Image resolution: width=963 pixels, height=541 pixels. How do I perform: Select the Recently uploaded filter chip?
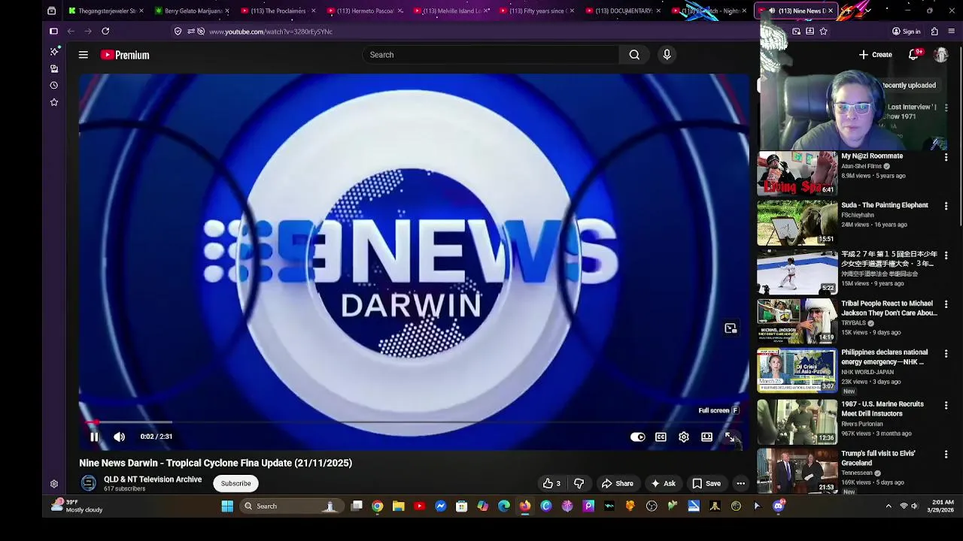pyautogui.click(x=909, y=86)
